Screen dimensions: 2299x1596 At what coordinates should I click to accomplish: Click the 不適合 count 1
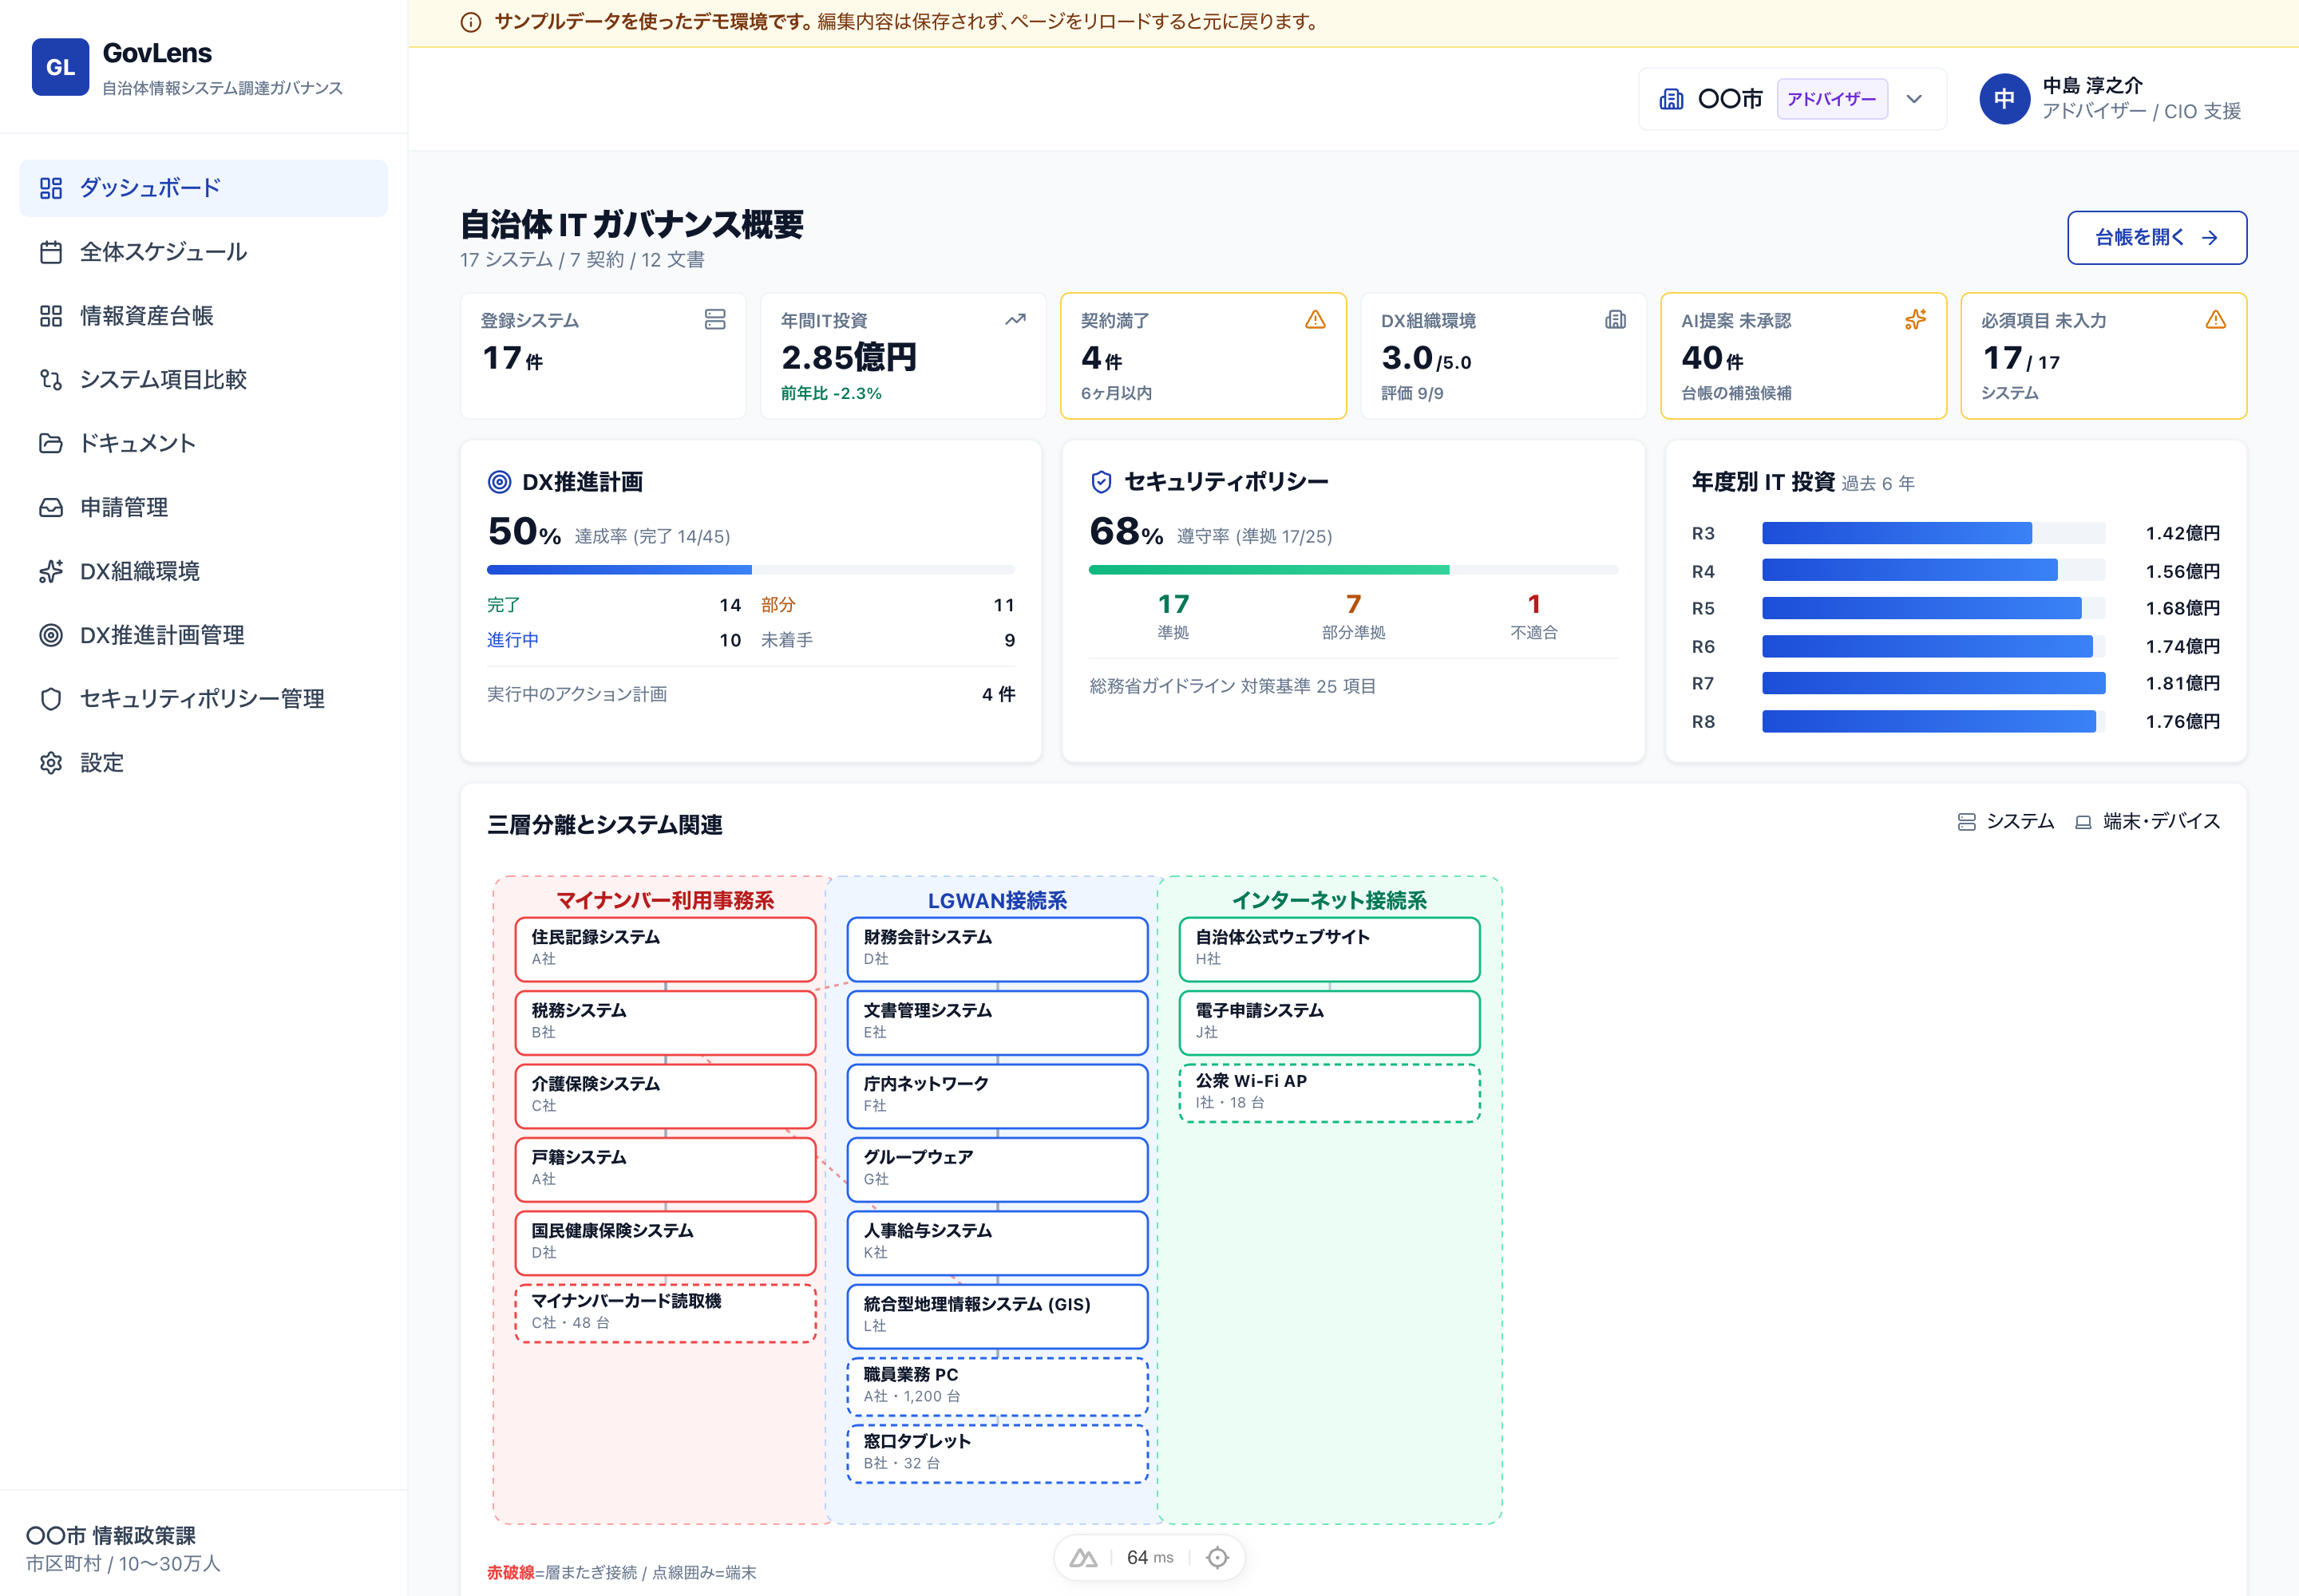(1533, 604)
